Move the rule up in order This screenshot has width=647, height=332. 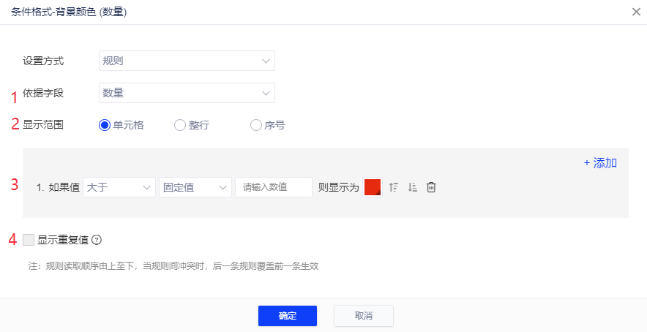click(x=394, y=187)
